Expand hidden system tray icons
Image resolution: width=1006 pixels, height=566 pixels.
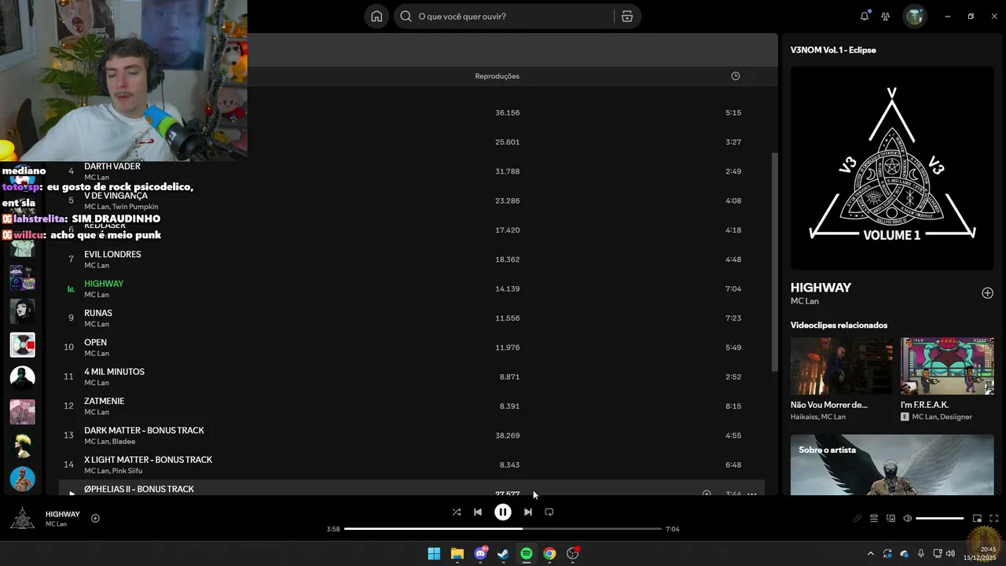[x=872, y=553]
